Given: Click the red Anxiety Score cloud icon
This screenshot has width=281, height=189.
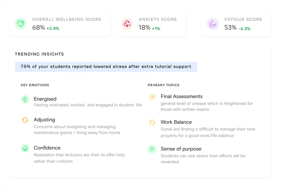Looking at the screenshot, I should [127, 24].
